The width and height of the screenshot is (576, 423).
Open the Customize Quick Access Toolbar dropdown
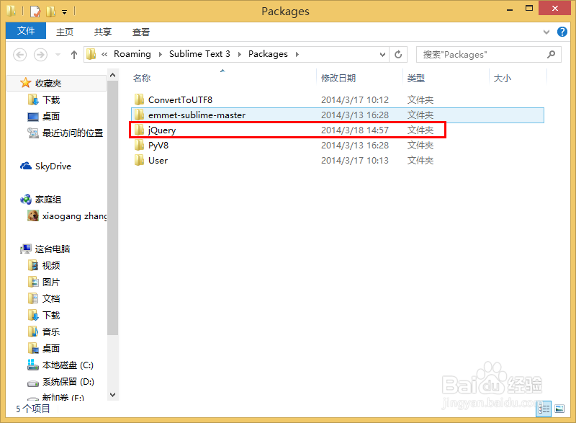[64, 12]
